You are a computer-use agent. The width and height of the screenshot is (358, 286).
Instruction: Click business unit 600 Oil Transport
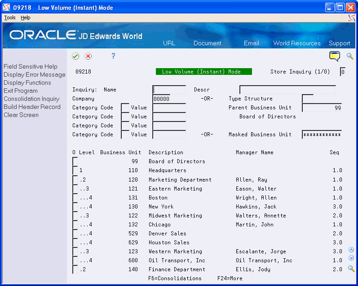tap(133, 260)
